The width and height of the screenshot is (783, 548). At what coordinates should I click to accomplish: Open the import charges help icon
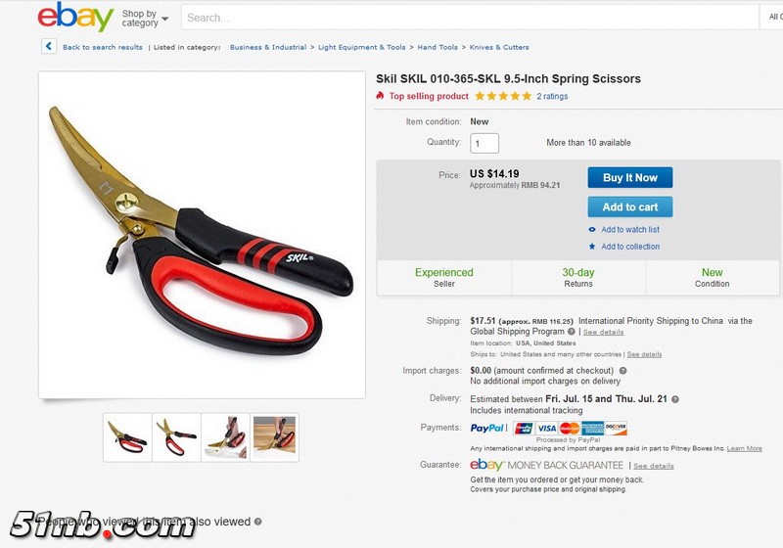pos(622,371)
